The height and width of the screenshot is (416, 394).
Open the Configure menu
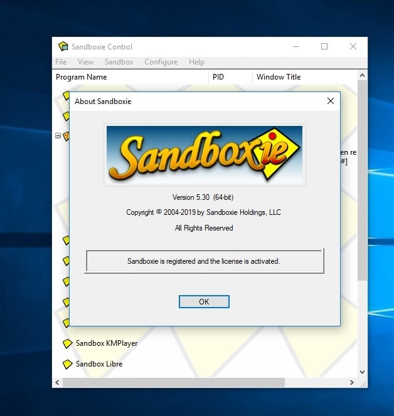click(x=161, y=62)
